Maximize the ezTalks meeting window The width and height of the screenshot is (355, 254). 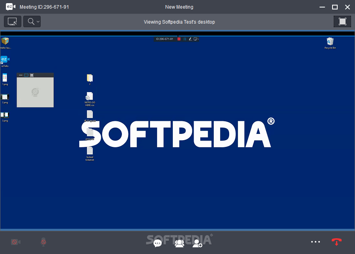335,7
